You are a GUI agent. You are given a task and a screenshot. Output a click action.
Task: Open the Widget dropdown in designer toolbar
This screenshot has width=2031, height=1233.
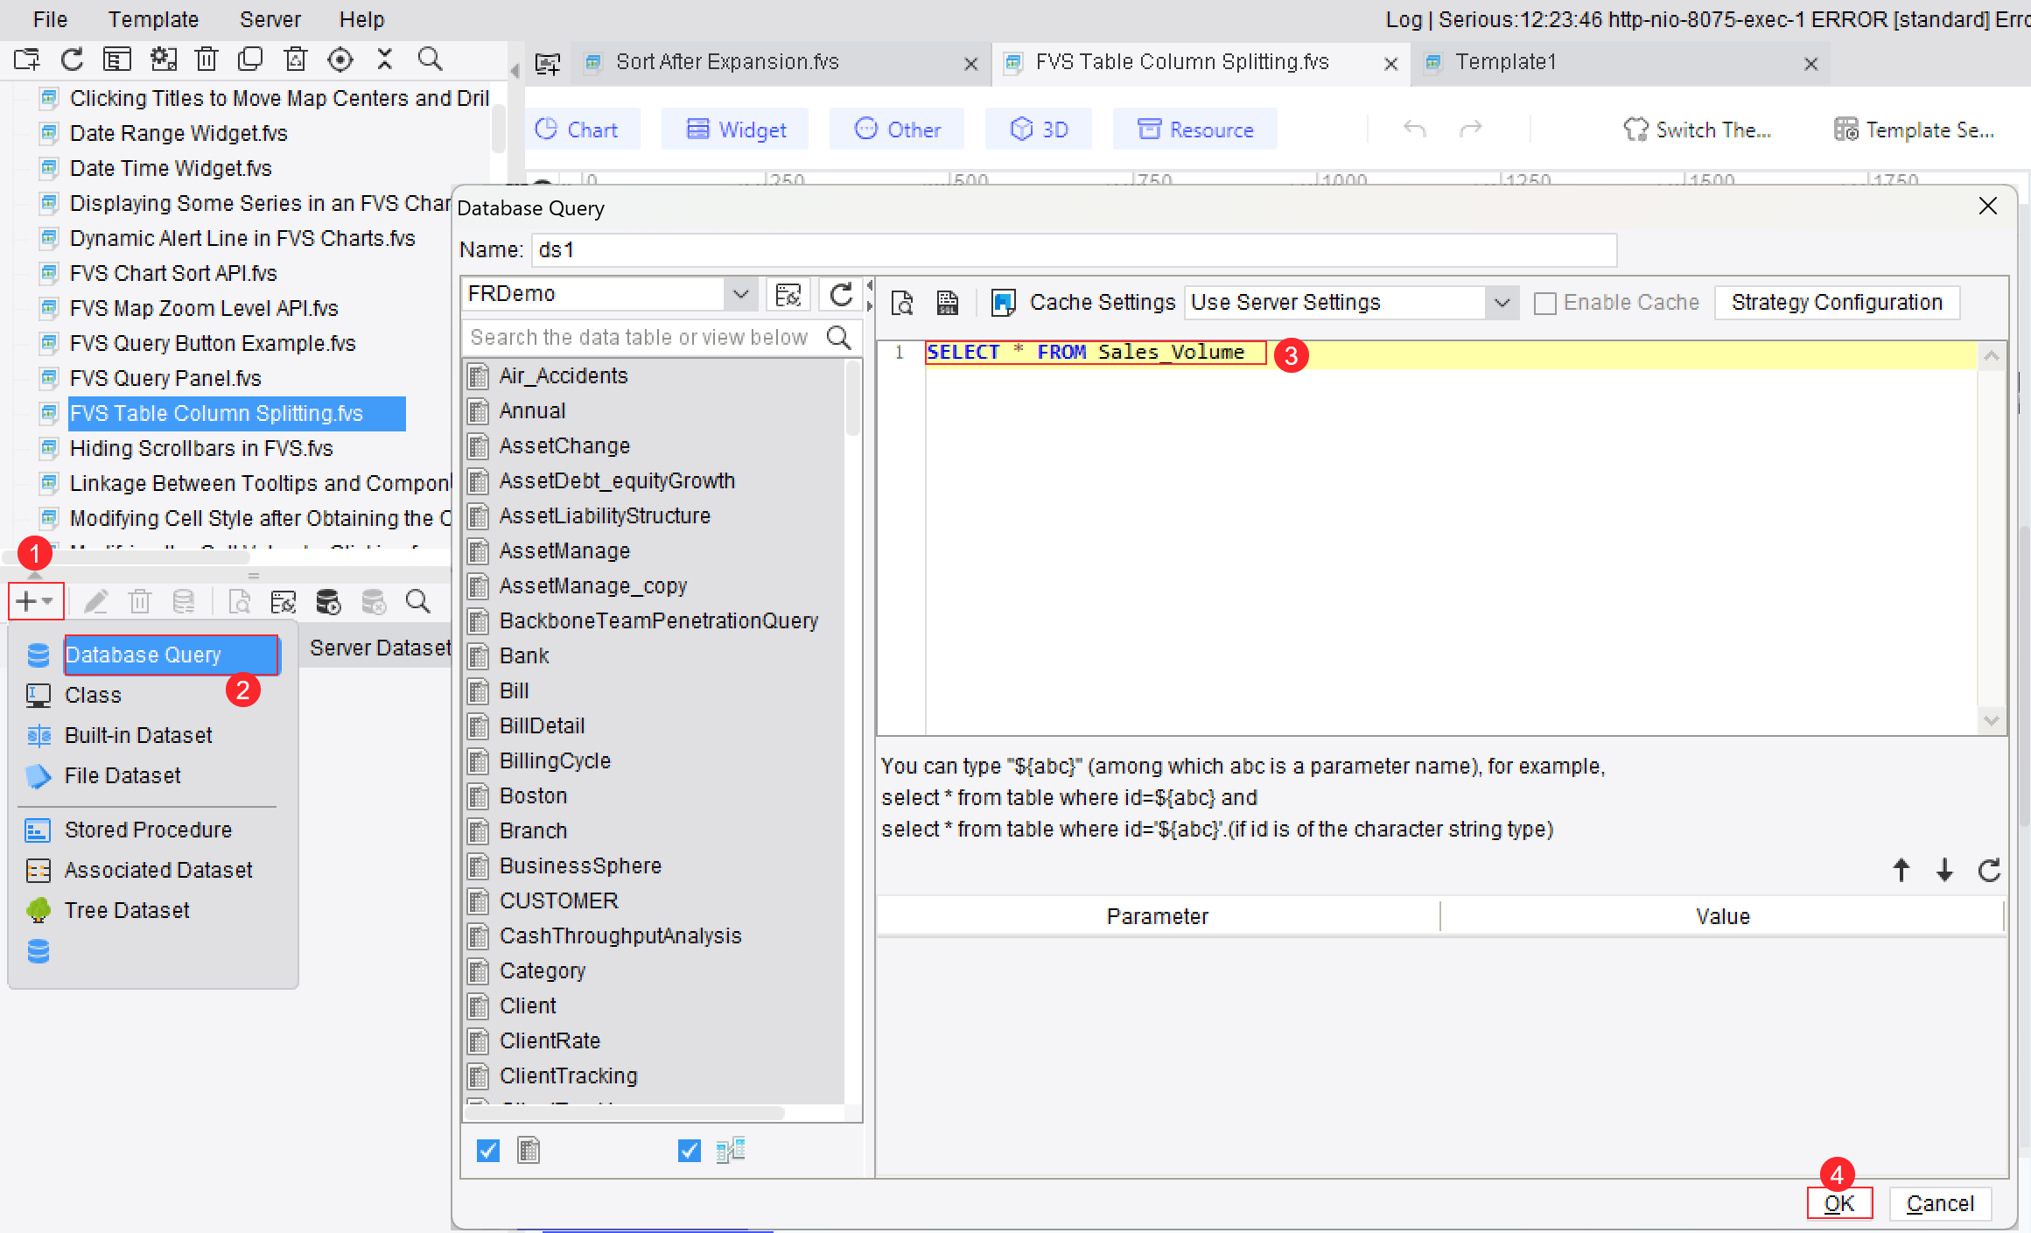point(735,130)
